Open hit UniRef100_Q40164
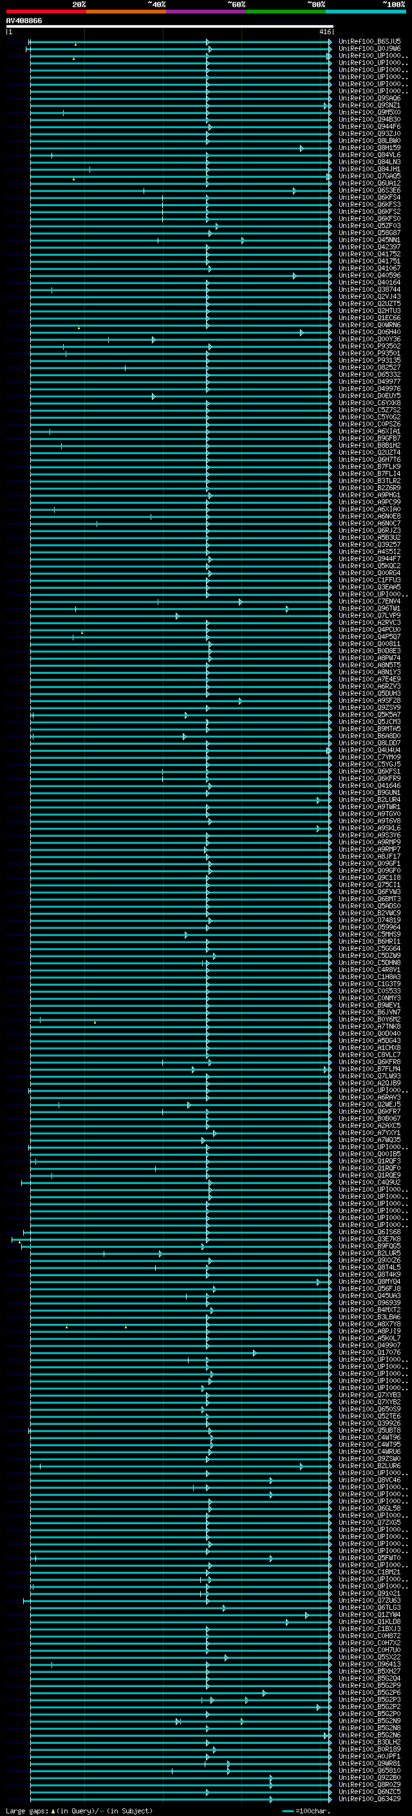The height and width of the screenshot is (1816, 412). click(370, 283)
